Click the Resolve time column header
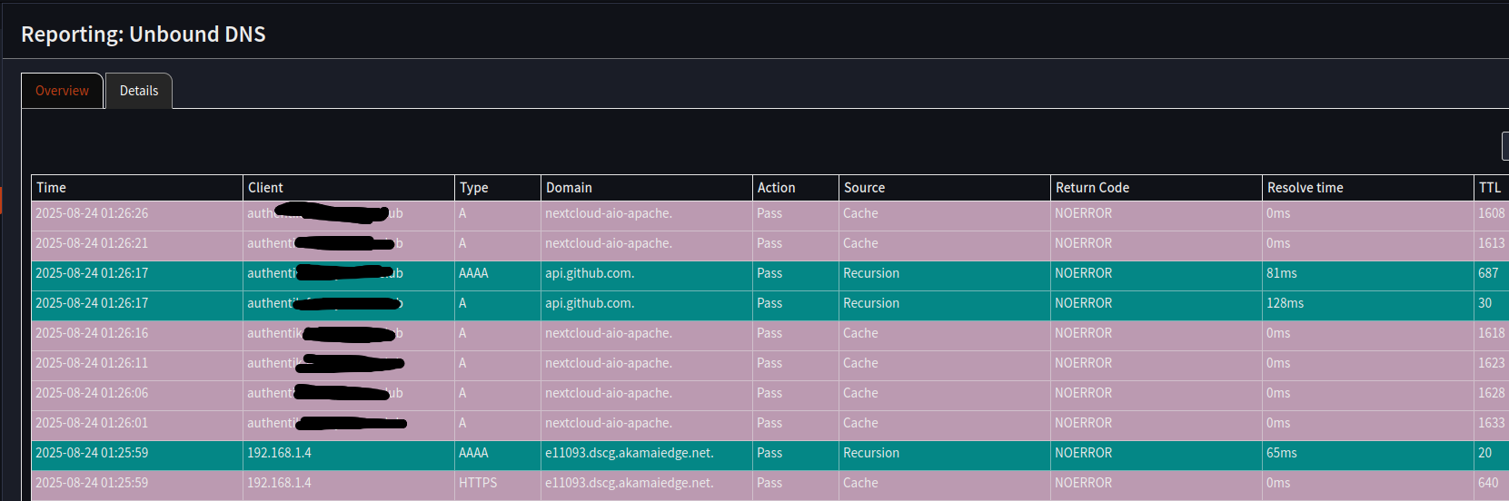 1305,188
